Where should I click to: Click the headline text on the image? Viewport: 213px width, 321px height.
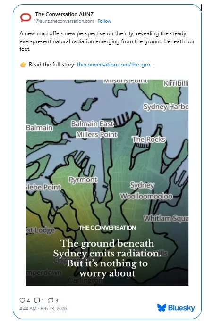pos(107,258)
